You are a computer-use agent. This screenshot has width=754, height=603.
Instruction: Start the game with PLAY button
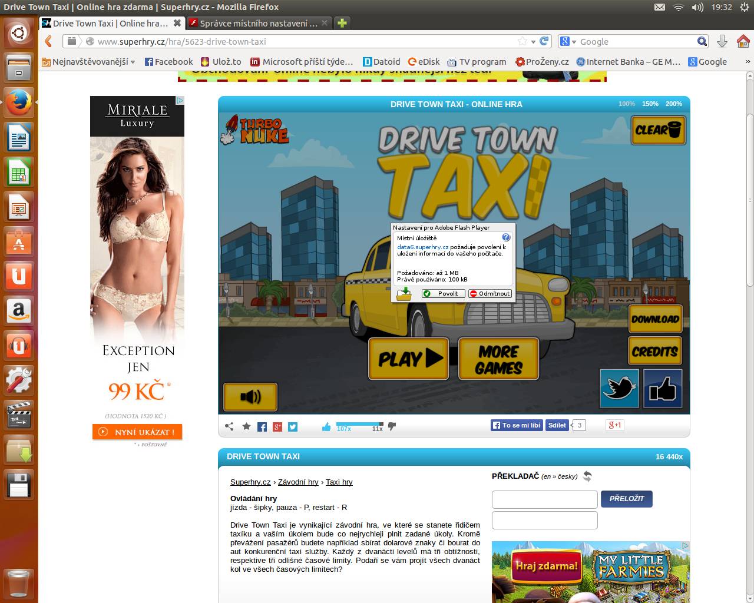[409, 359]
